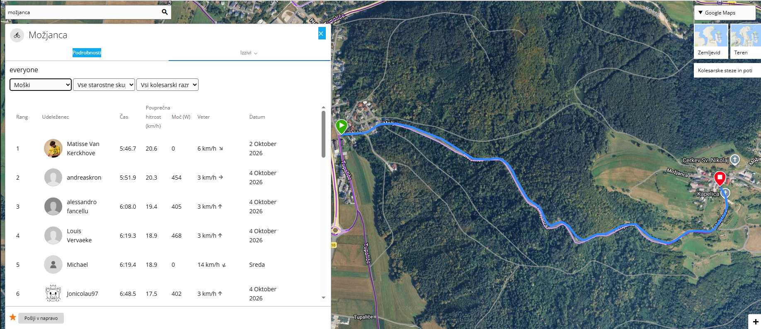
Task: Close the Možjanca segment panel
Action: (322, 34)
